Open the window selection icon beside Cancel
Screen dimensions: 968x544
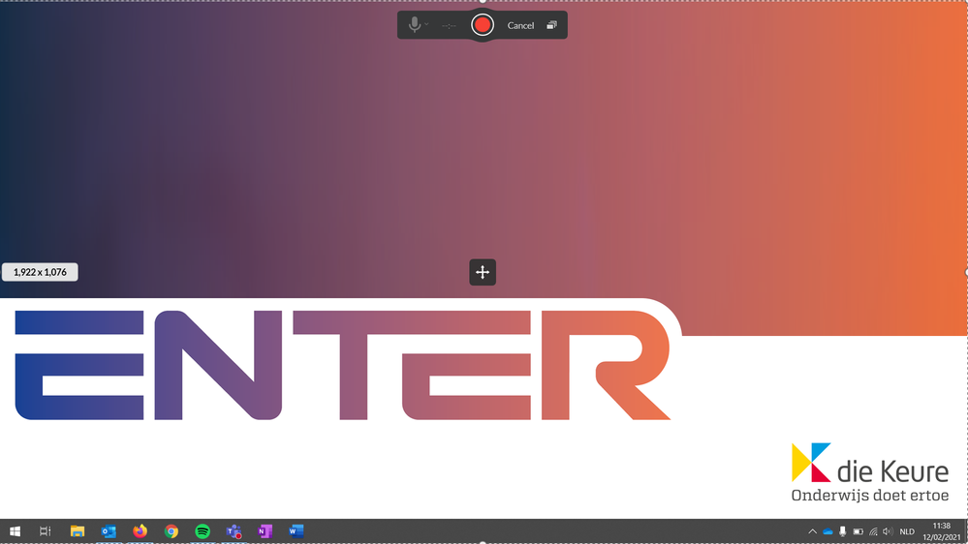coord(552,25)
